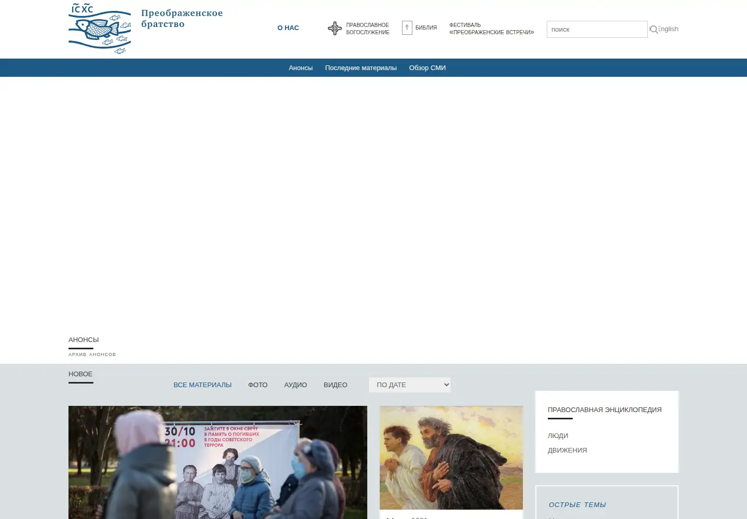Switch site language to English

pos(668,29)
